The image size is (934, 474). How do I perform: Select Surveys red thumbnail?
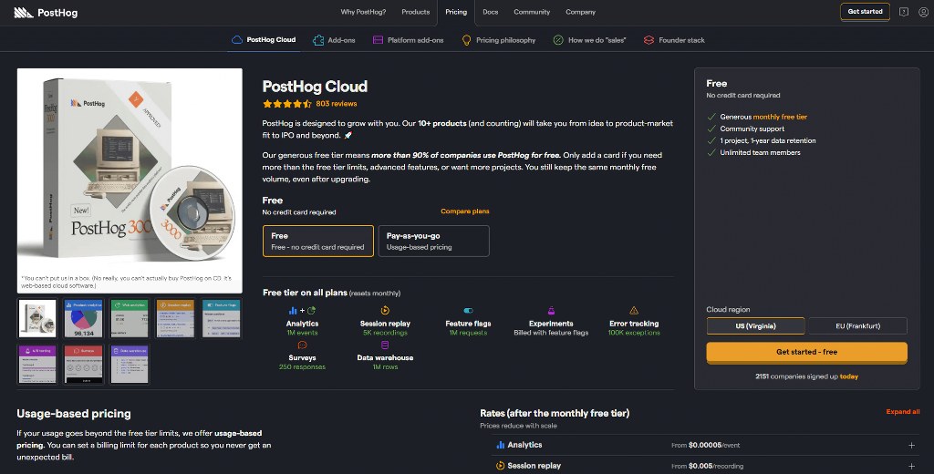pyautogui.click(x=83, y=364)
